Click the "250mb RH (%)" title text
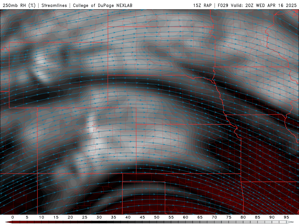Screen dimensions: 299x224 [x=19, y=5]
